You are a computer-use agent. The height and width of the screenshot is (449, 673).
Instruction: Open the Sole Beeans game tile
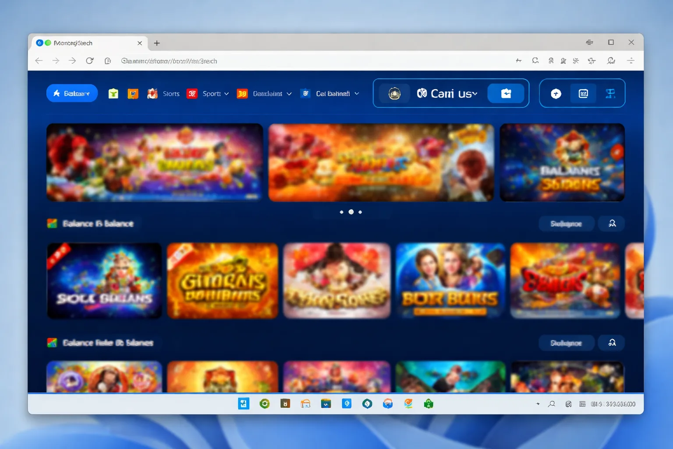tap(104, 281)
